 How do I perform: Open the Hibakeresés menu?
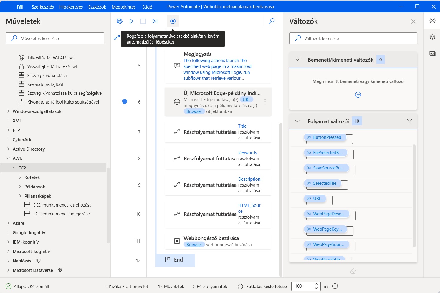click(x=71, y=7)
